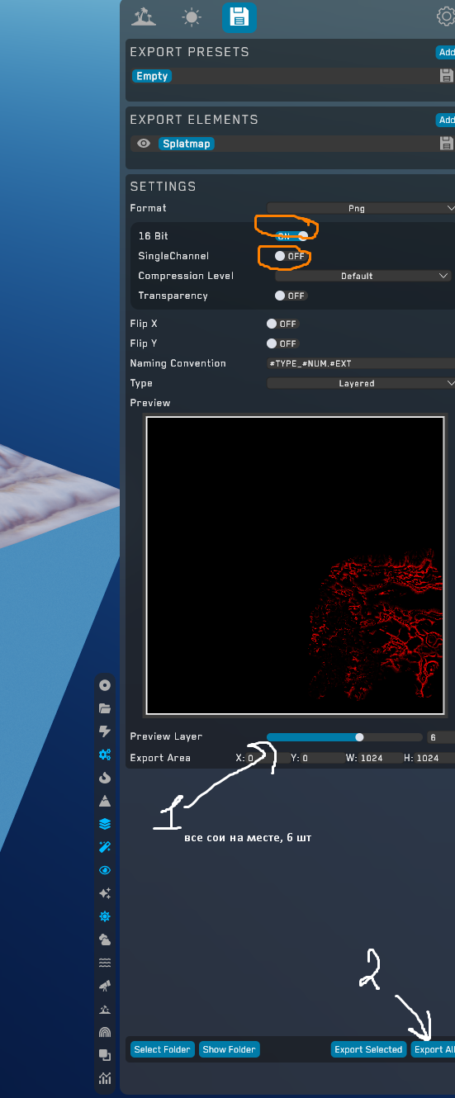
Task: Open the Format dropdown showing Png
Action: [361, 208]
